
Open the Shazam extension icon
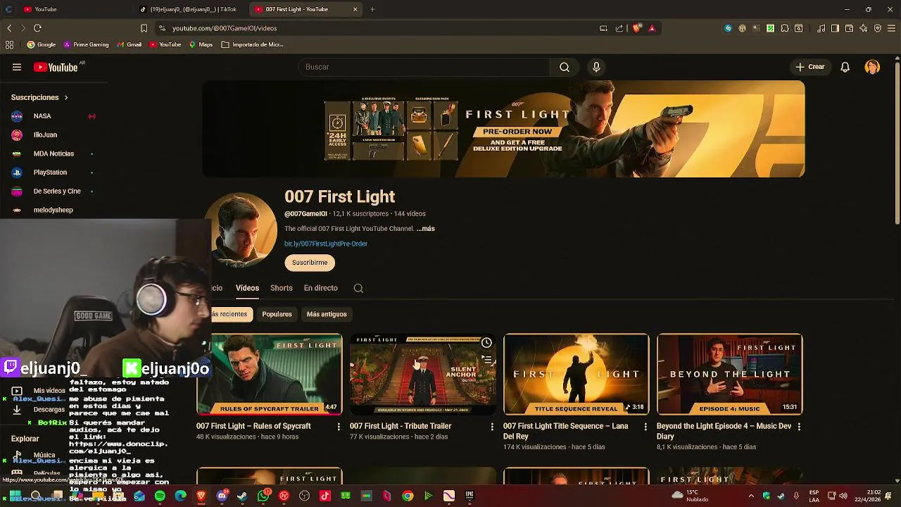(x=729, y=28)
